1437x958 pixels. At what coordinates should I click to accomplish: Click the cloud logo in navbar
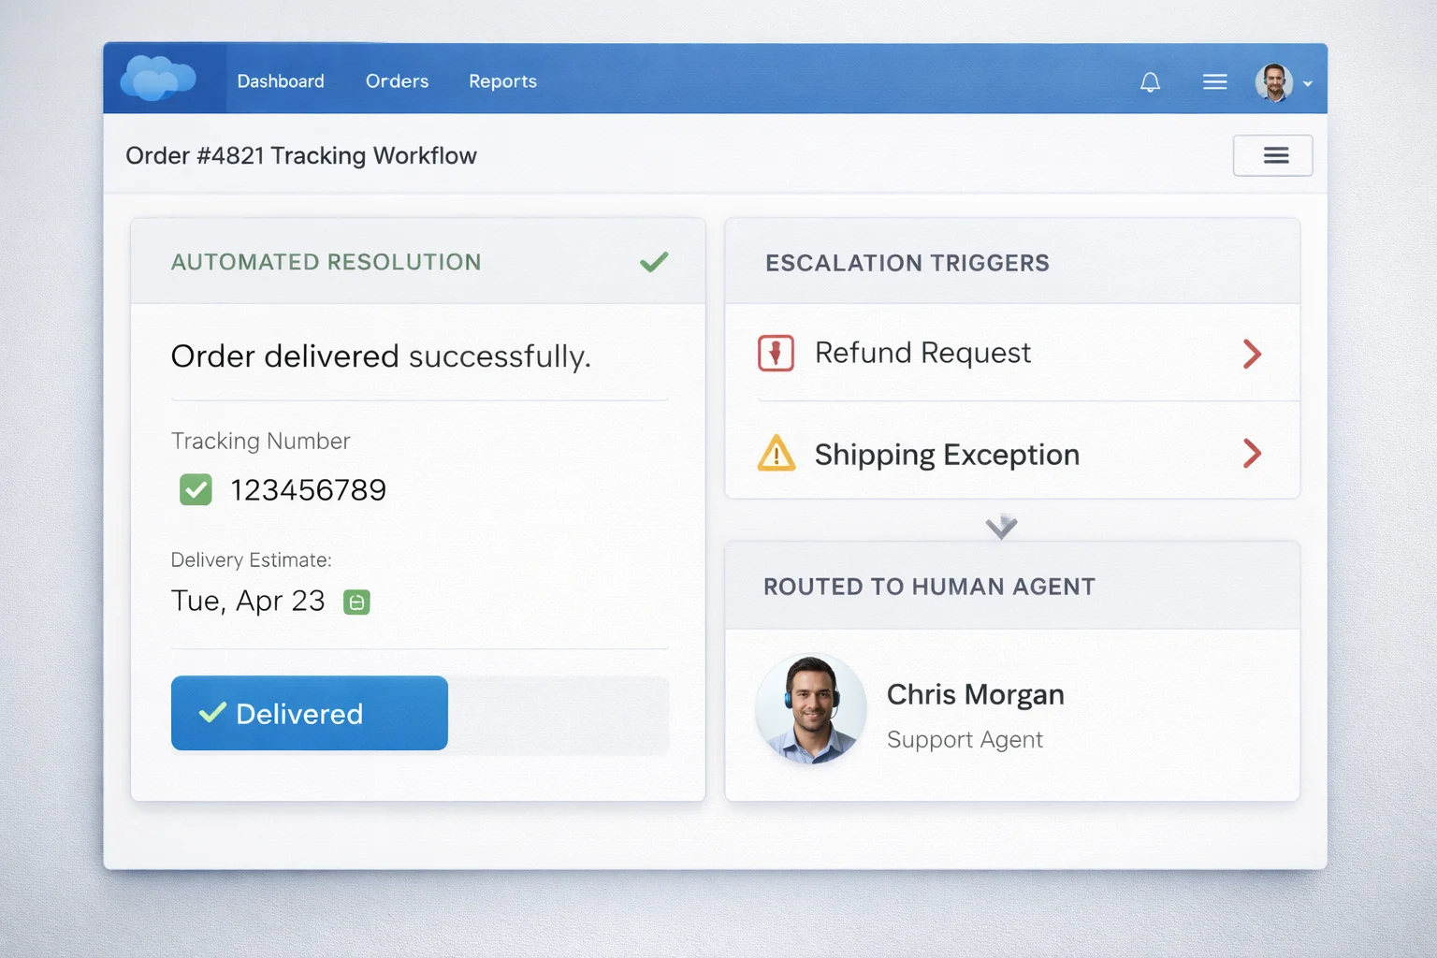[159, 80]
